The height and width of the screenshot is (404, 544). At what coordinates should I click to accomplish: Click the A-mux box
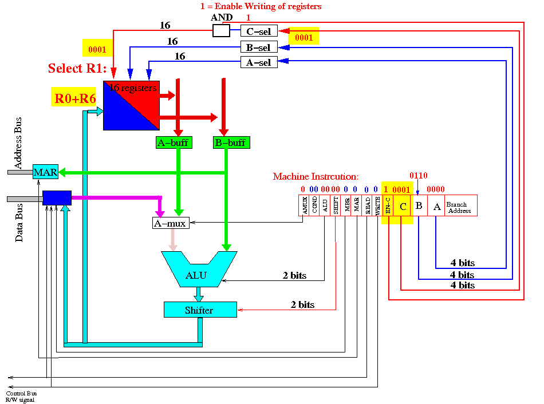(171, 223)
